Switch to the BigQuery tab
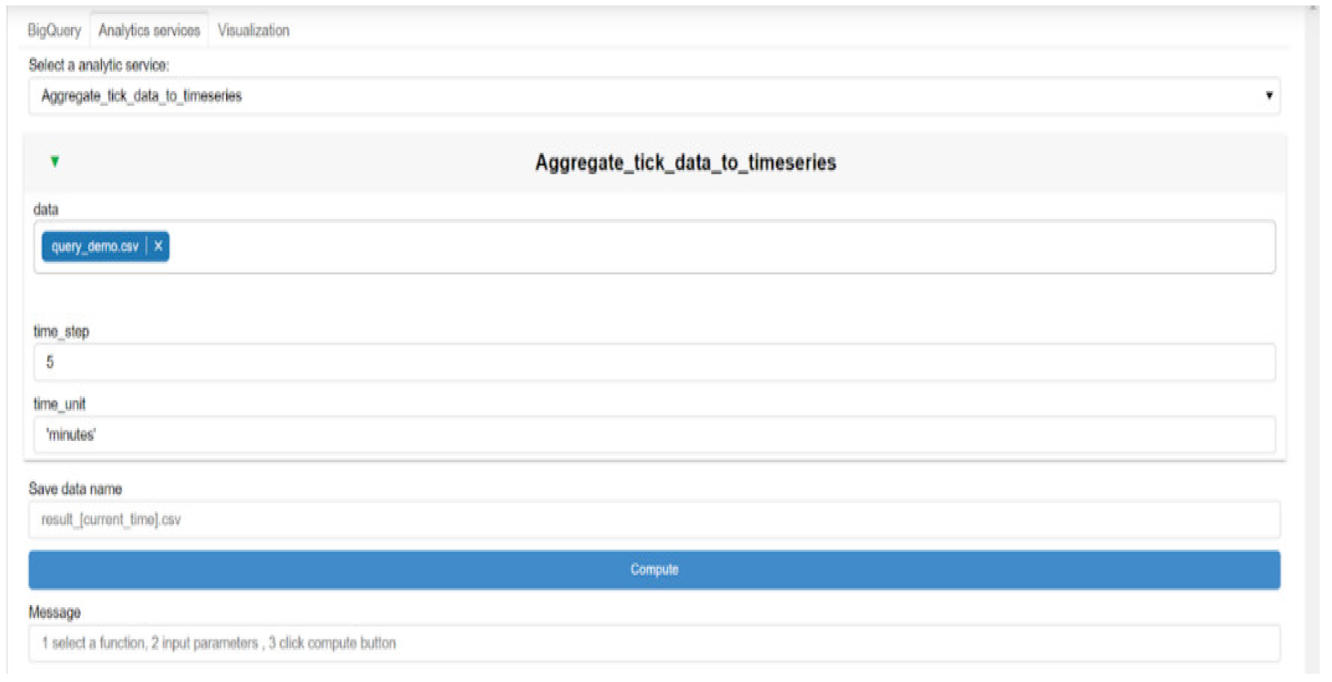Screen dimensions: 1332x682 tap(55, 30)
